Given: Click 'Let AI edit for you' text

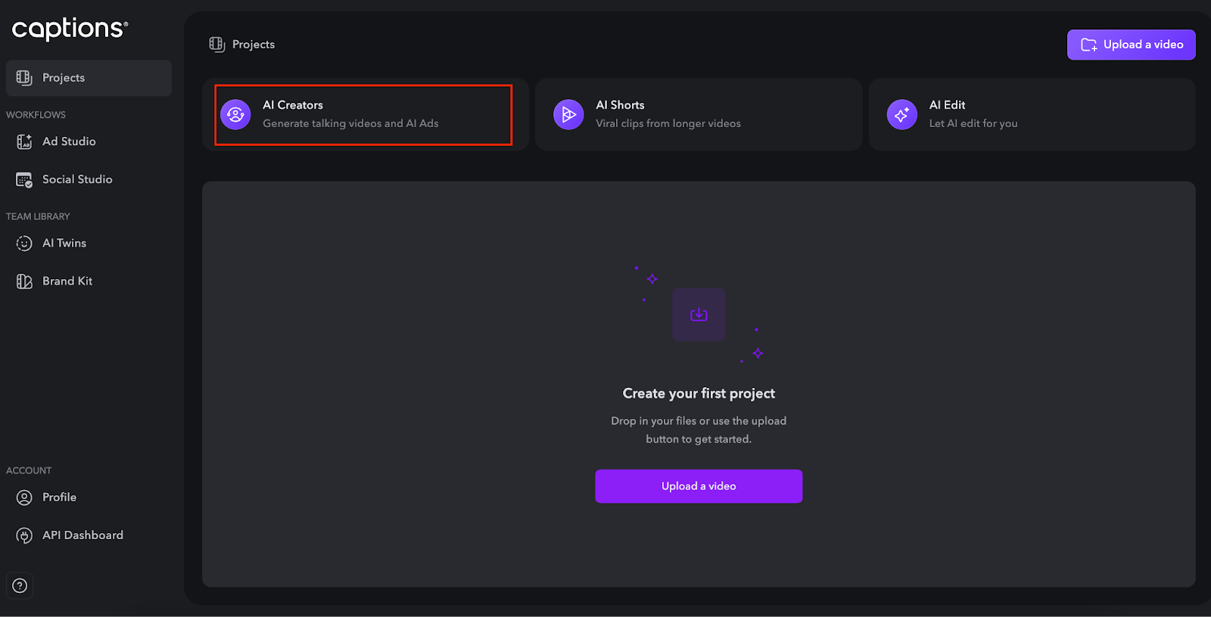Looking at the screenshot, I should (973, 123).
